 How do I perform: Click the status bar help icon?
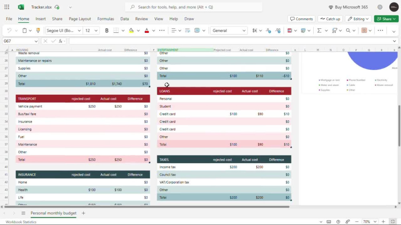tap(338, 222)
